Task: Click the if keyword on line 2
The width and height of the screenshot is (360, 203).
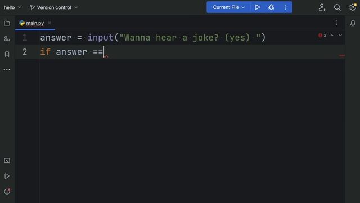Action: (x=46, y=52)
